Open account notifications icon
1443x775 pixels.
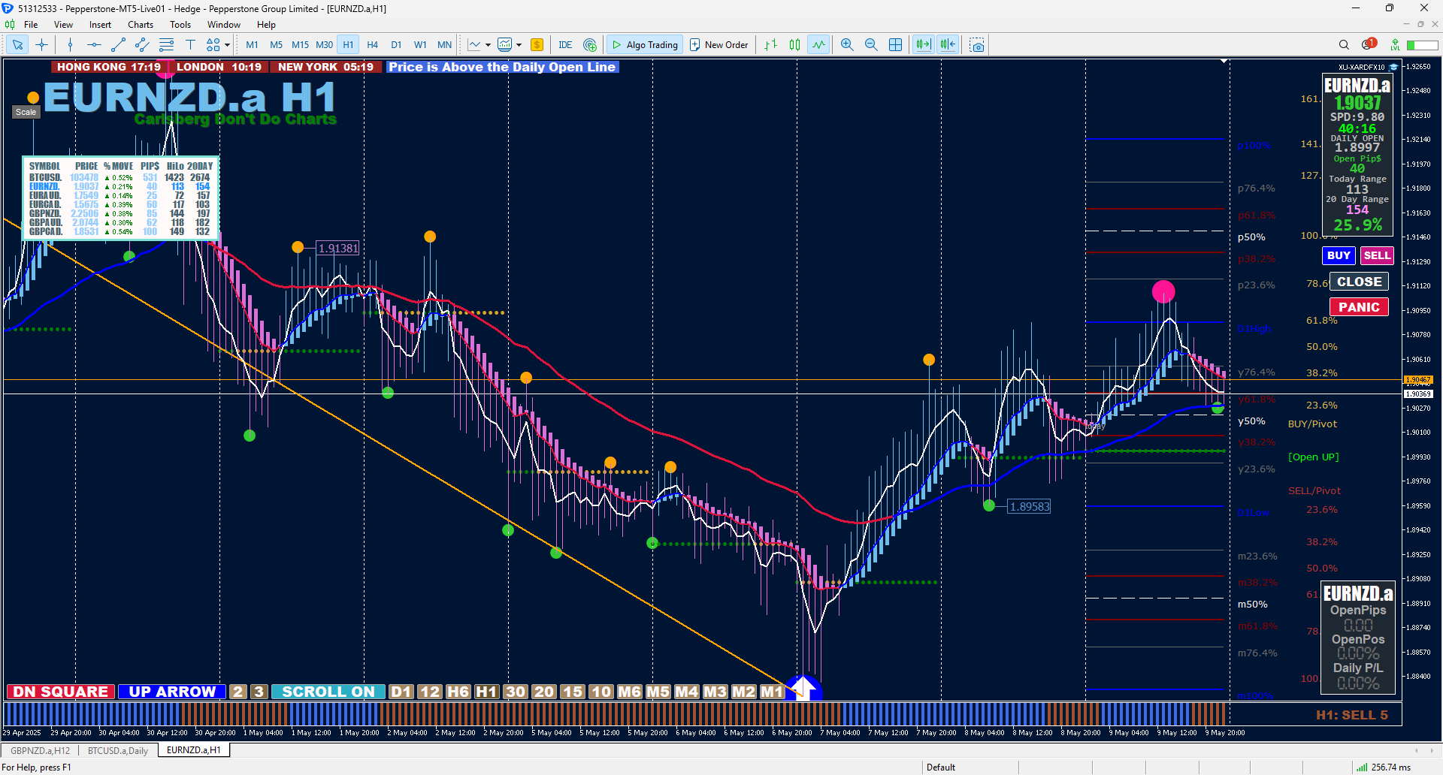[x=1369, y=44]
